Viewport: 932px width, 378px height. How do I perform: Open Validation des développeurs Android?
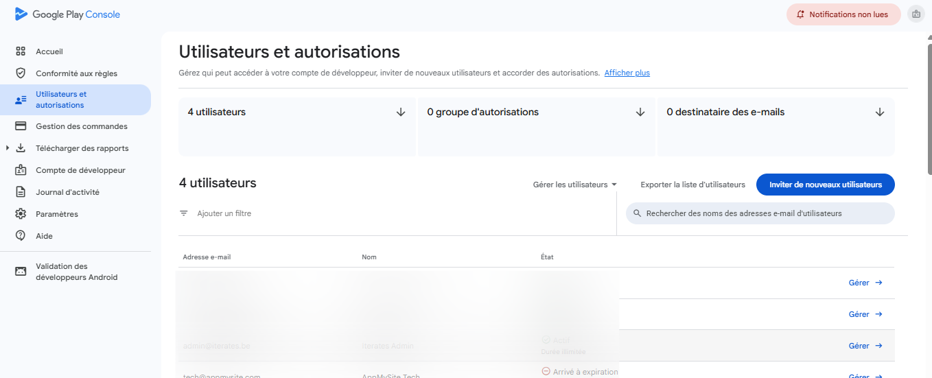coord(75,272)
